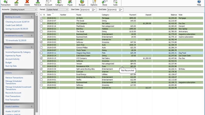Open the Account Activity report
This screenshot has width=205, height=115.
[12, 59]
